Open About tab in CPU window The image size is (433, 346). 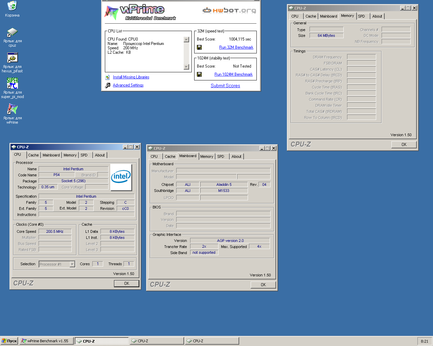click(x=100, y=155)
